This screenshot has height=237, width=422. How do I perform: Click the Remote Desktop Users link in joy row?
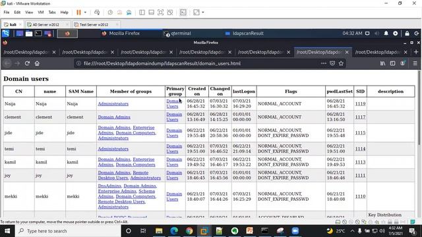coord(123,175)
